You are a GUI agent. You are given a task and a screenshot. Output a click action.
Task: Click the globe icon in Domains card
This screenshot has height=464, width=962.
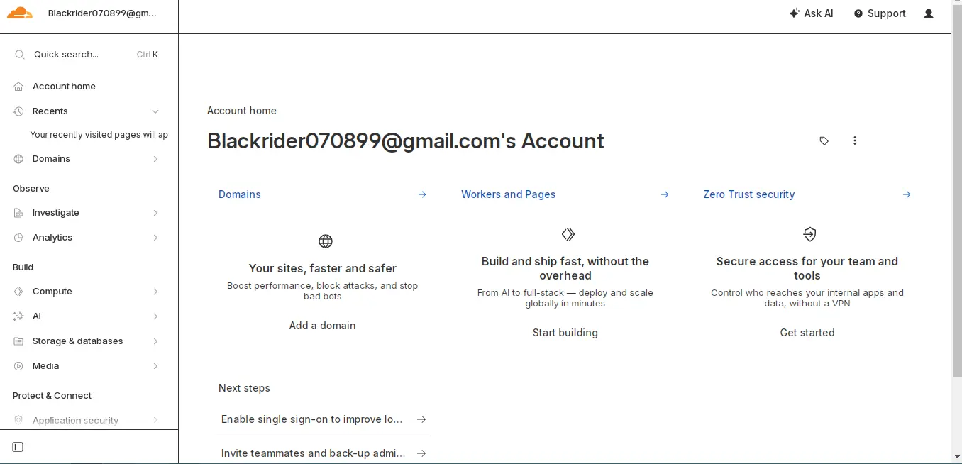326,241
